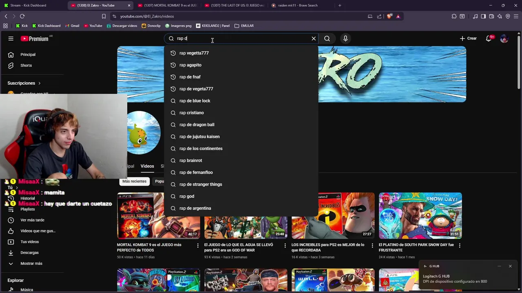This screenshot has width=522, height=293.
Task: Open Playlists in the sidebar
Action: tap(28, 209)
